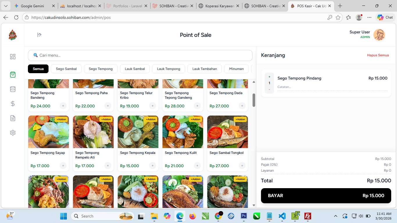This screenshot has height=223, width=397.
Task: Open the browser tab search chevron
Action: 6,6
